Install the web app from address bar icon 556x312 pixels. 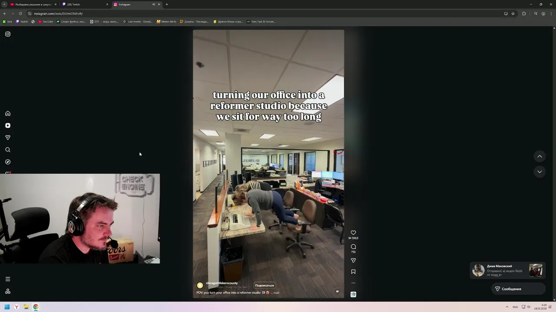pyautogui.click(x=506, y=13)
